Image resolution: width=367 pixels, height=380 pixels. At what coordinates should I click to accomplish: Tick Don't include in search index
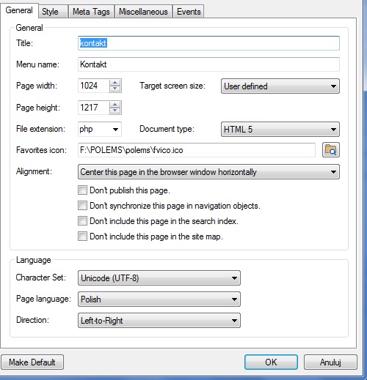pyautogui.click(x=82, y=220)
